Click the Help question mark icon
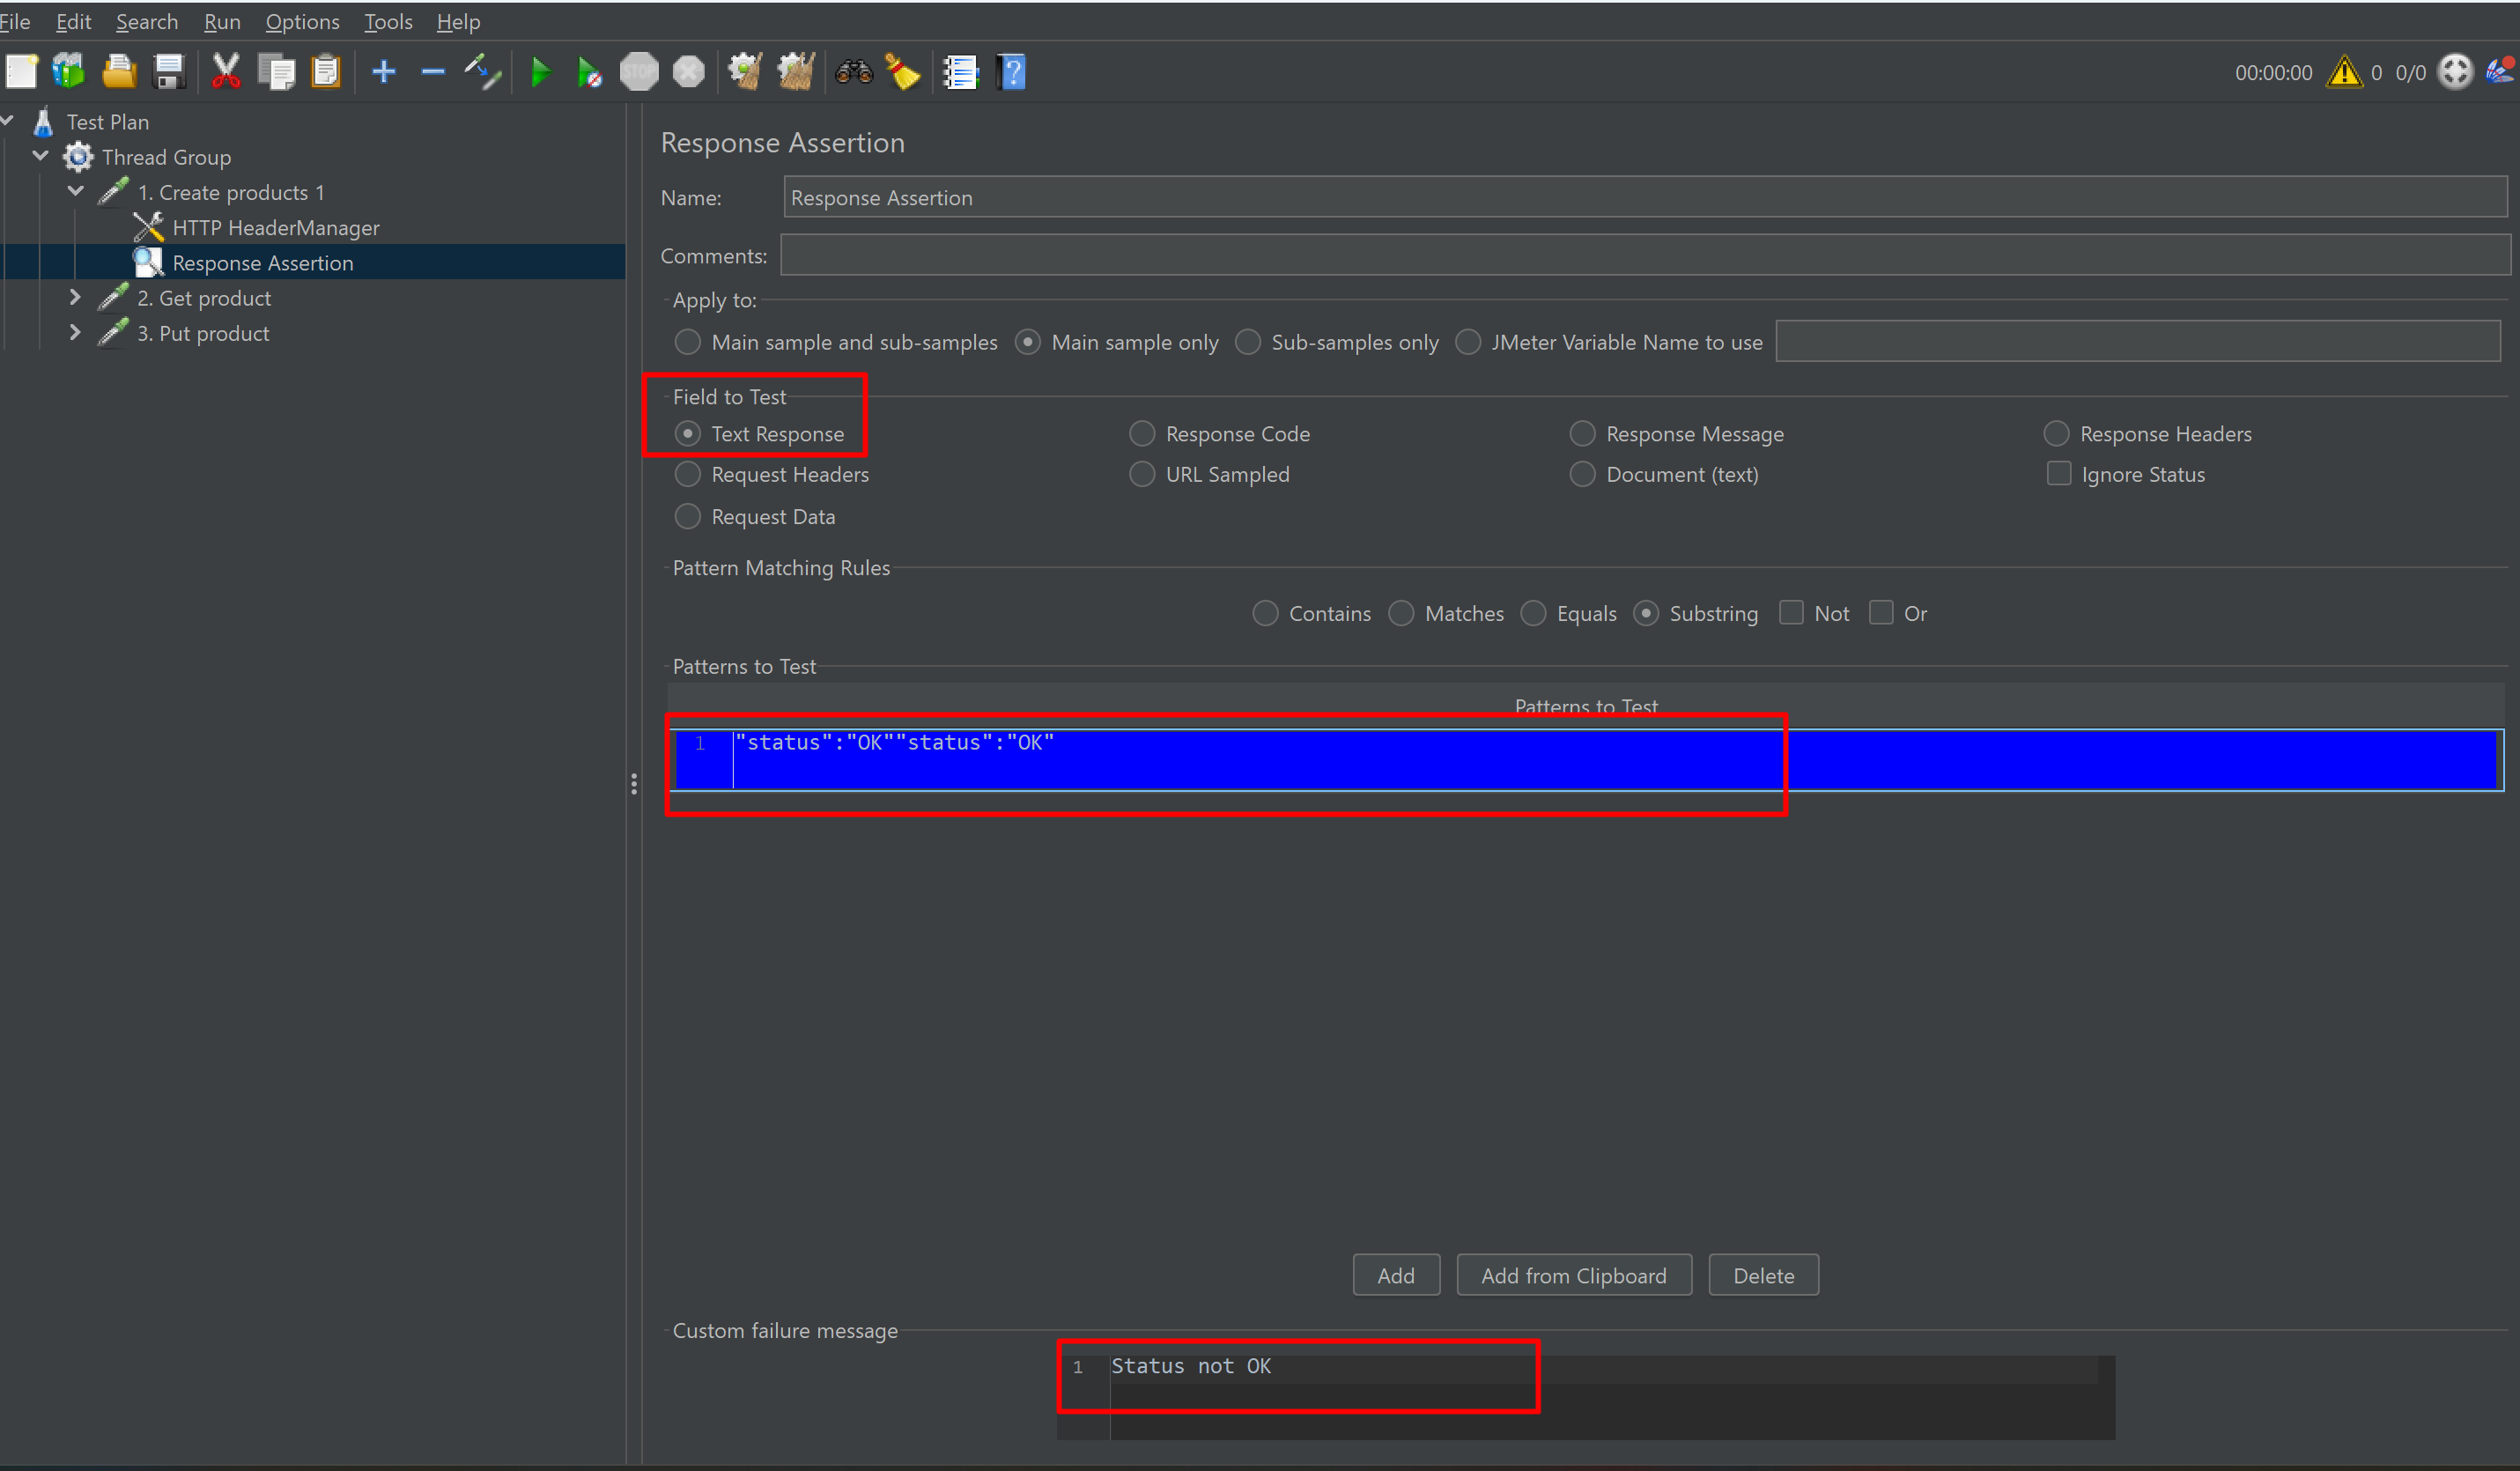The image size is (2520, 1471). (x=1011, y=72)
